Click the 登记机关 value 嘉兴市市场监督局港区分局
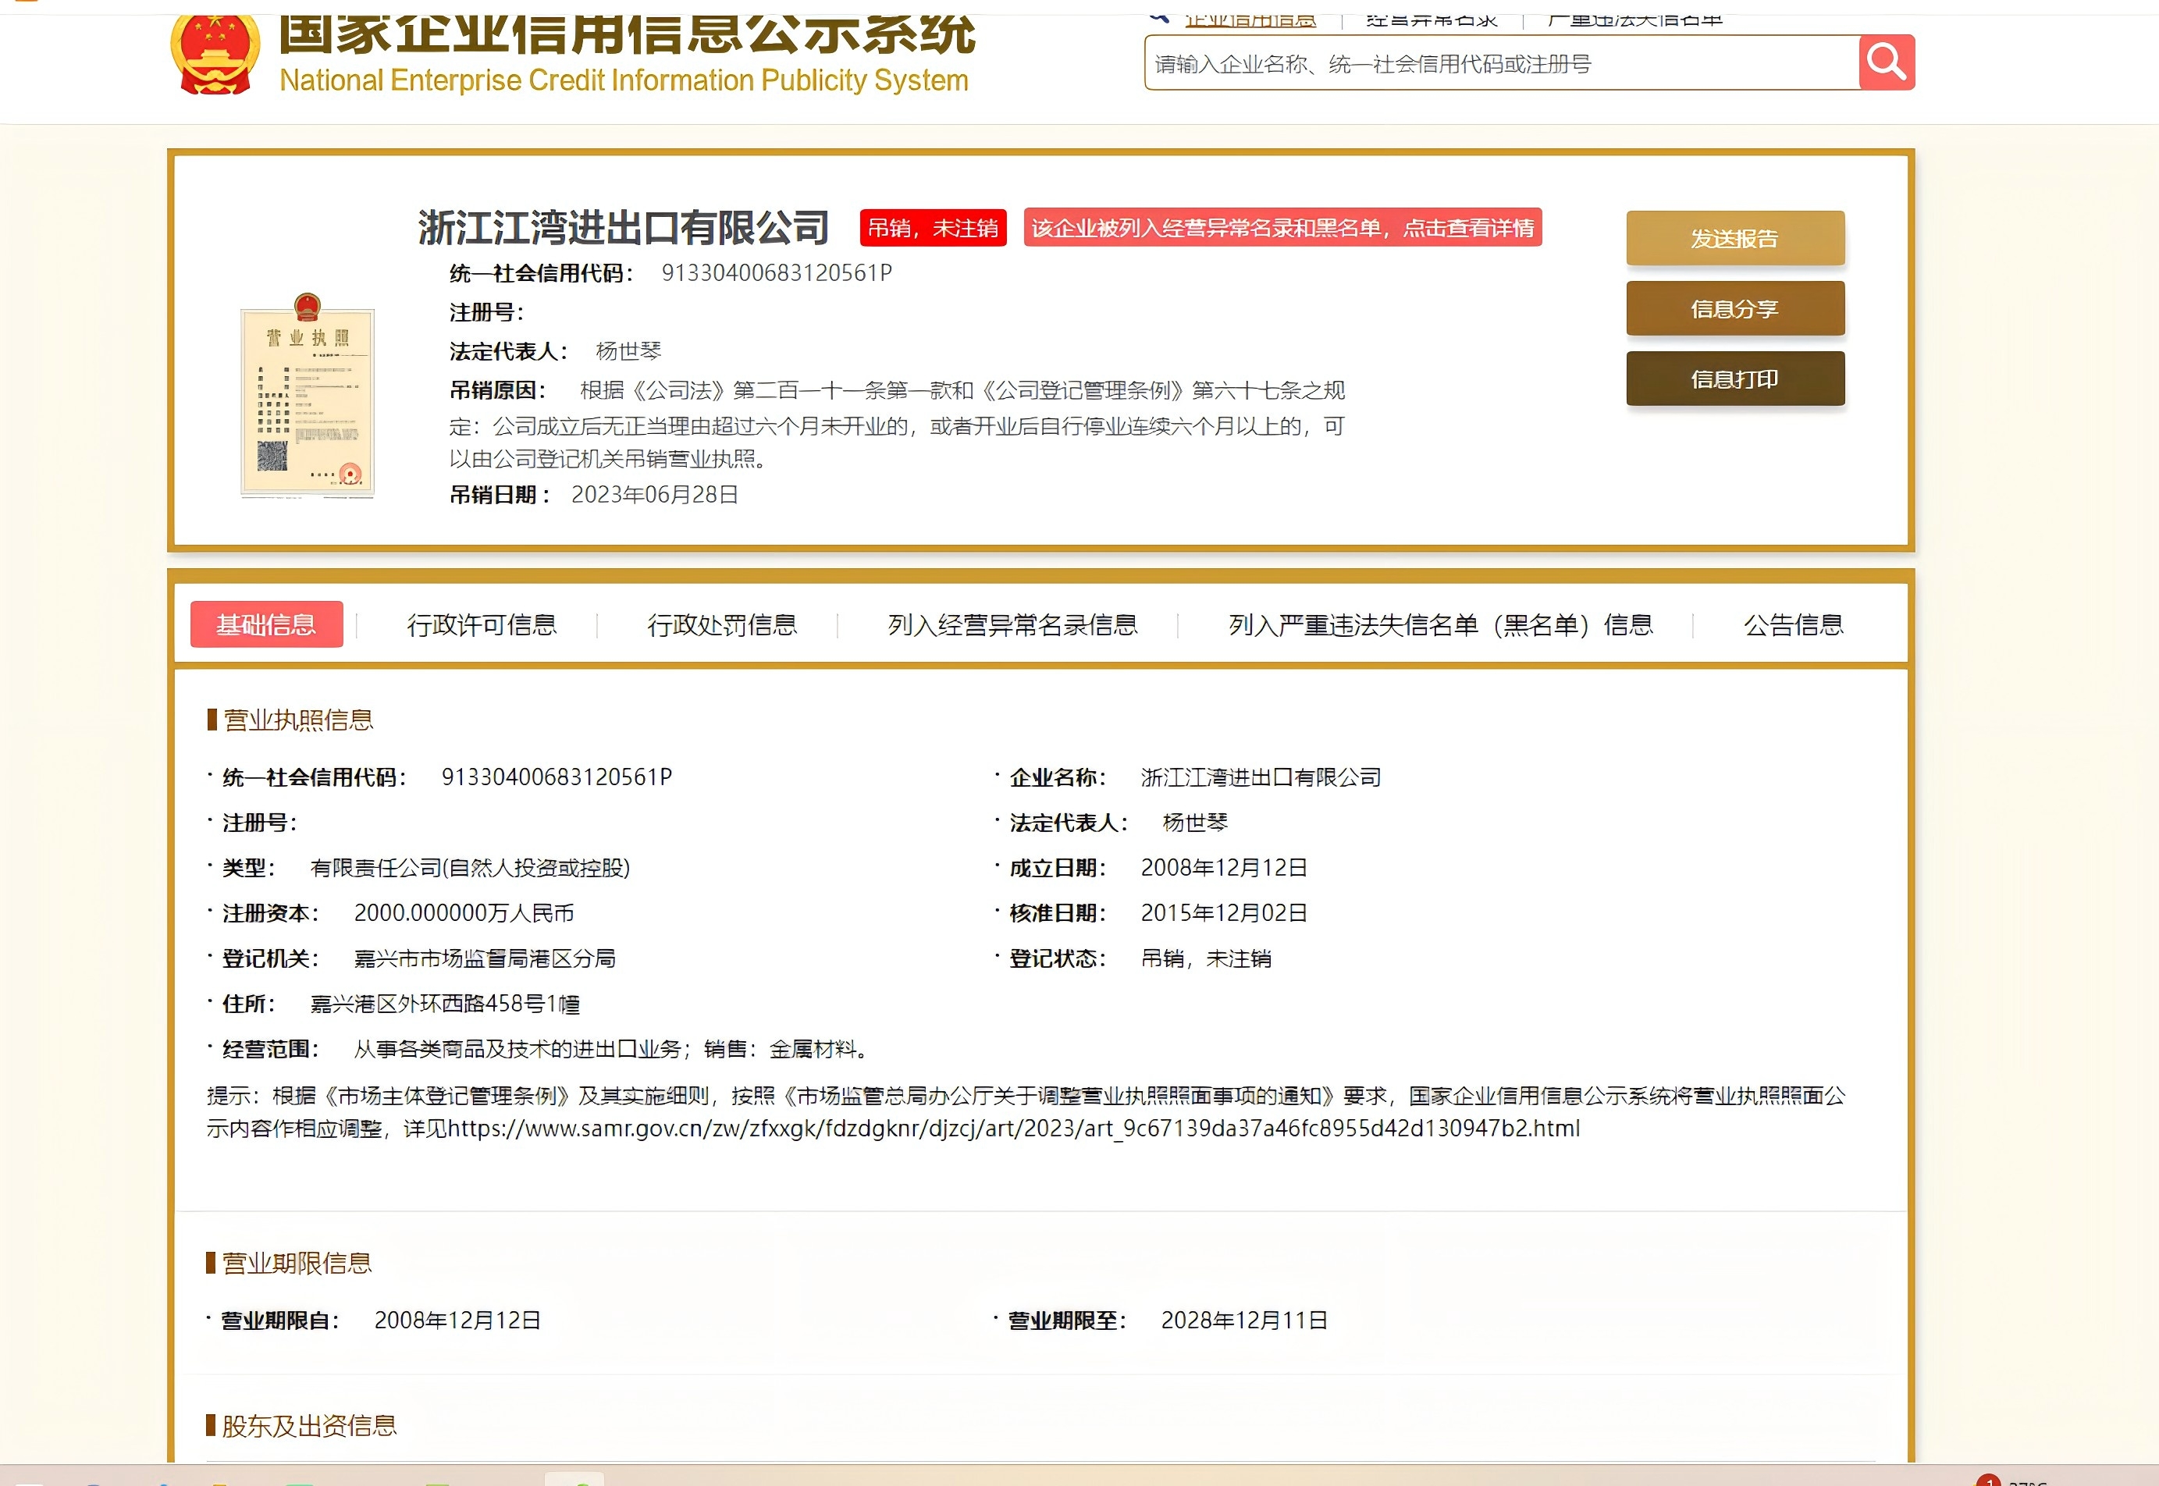 click(x=485, y=958)
